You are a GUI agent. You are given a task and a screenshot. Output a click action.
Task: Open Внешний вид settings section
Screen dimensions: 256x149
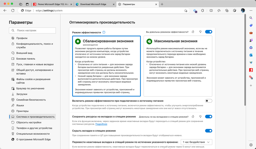pyautogui.click(x=33, y=53)
